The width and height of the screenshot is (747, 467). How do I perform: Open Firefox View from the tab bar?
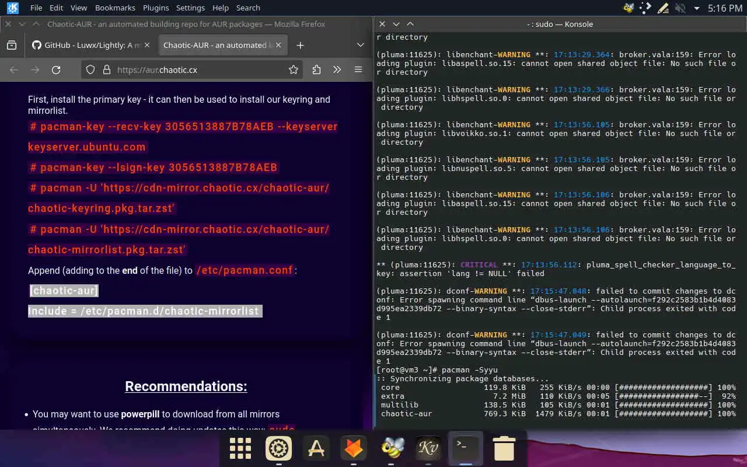point(11,45)
